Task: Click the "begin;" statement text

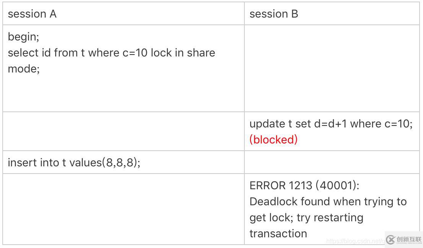Action: 24,37
